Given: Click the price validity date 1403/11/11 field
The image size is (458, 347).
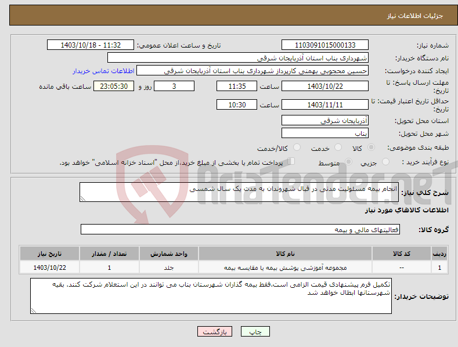Looking at the screenshot, I should coord(325,104).
